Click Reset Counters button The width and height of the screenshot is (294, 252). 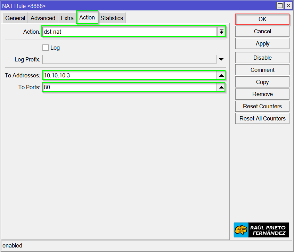262,106
